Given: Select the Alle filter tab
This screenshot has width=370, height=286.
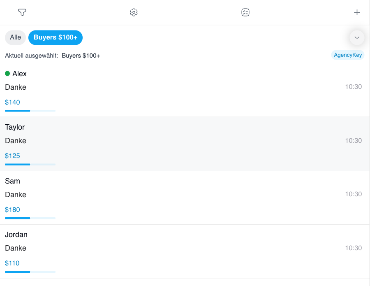Looking at the screenshot, I should [x=15, y=37].
